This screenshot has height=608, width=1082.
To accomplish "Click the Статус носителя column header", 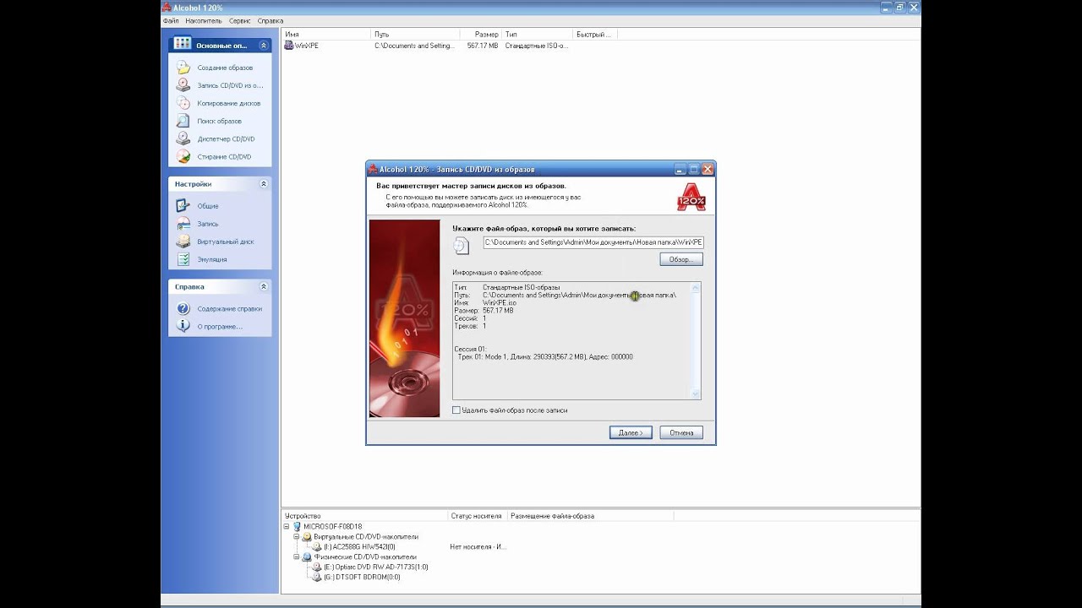I will click(x=477, y=516).
